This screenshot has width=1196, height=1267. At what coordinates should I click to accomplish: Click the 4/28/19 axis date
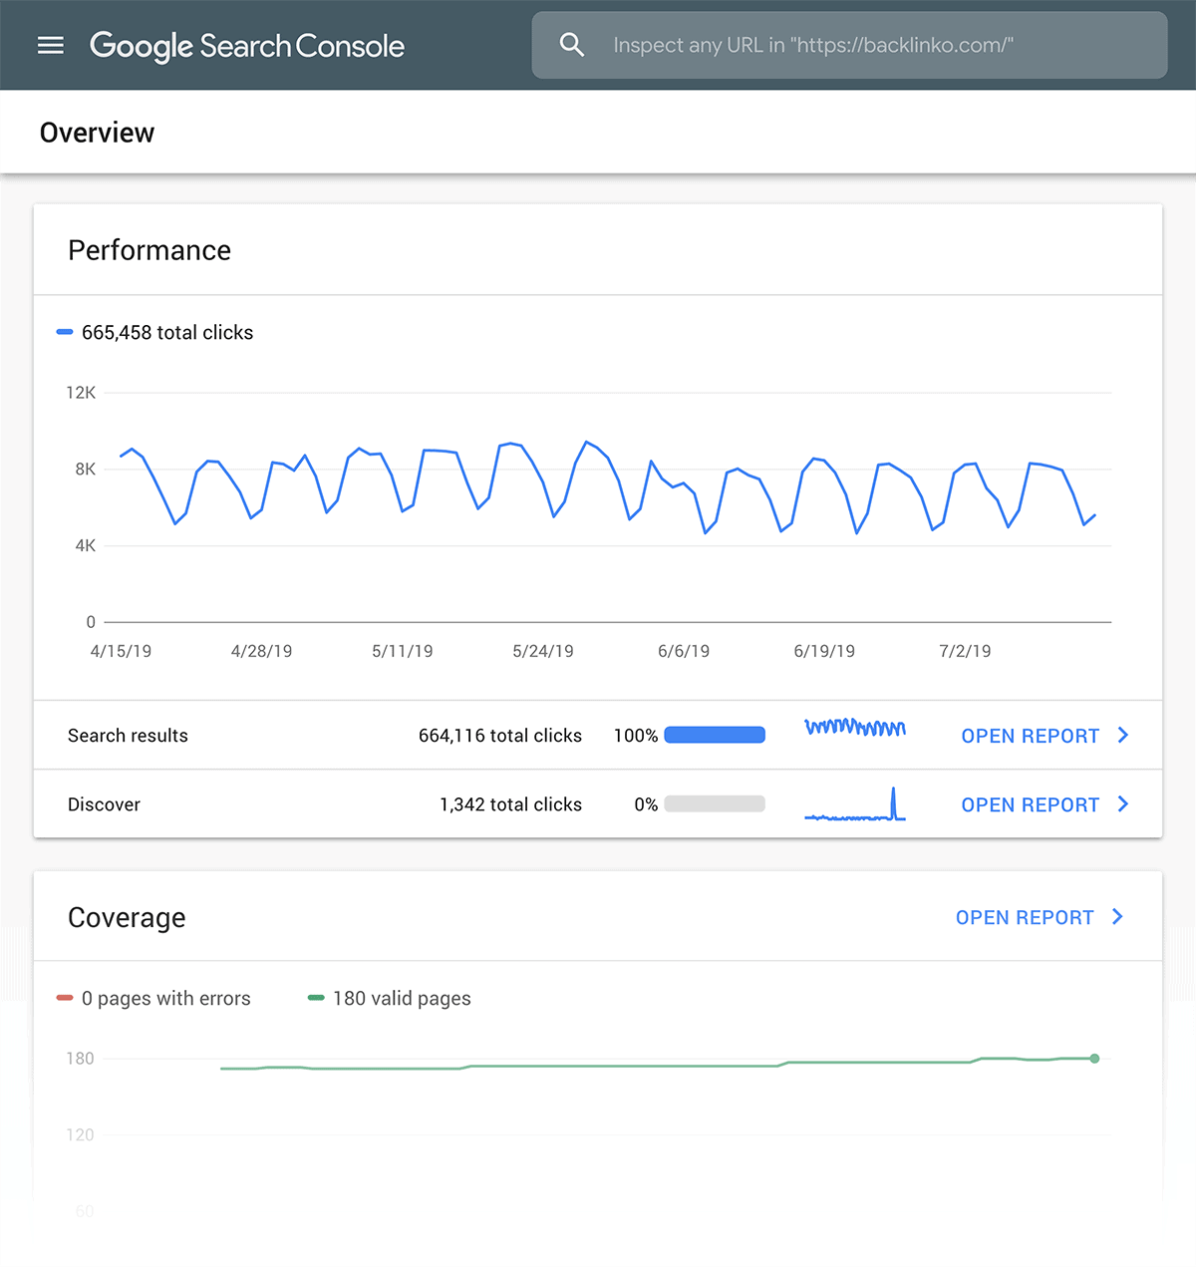click(261, 651)
